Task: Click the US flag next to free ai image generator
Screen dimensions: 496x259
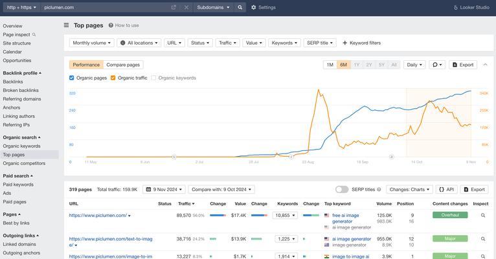Action: [x=327, y=216]
